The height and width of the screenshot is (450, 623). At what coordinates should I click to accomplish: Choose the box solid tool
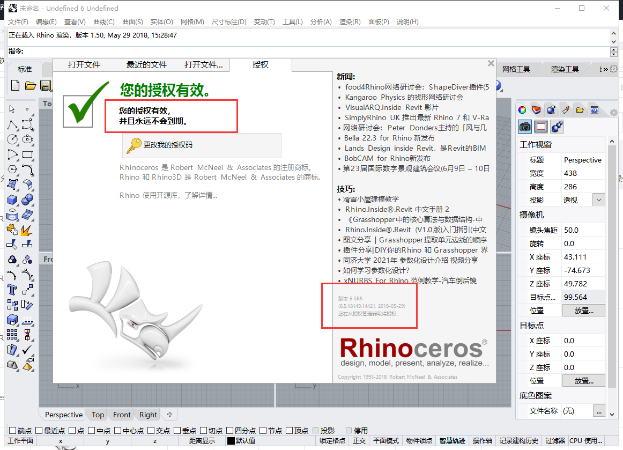[x=12, y=200]
